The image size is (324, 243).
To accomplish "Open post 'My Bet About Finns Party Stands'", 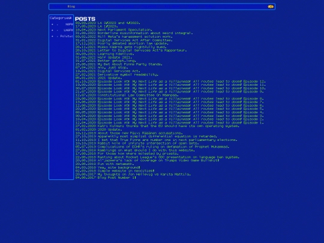I will 130,64.
